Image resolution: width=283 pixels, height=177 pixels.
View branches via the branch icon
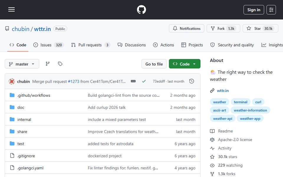48,64
